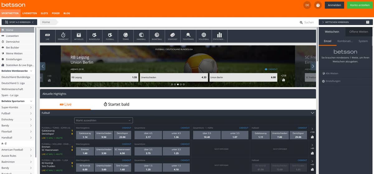
Task: Select the Eishockey sport tile
Action: point(172,36)
